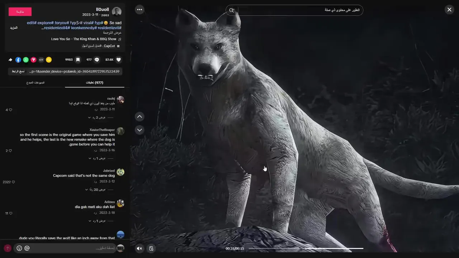Send to friends using red icon
This screenshot has width=459, height=258.
(x=33, y=60)
